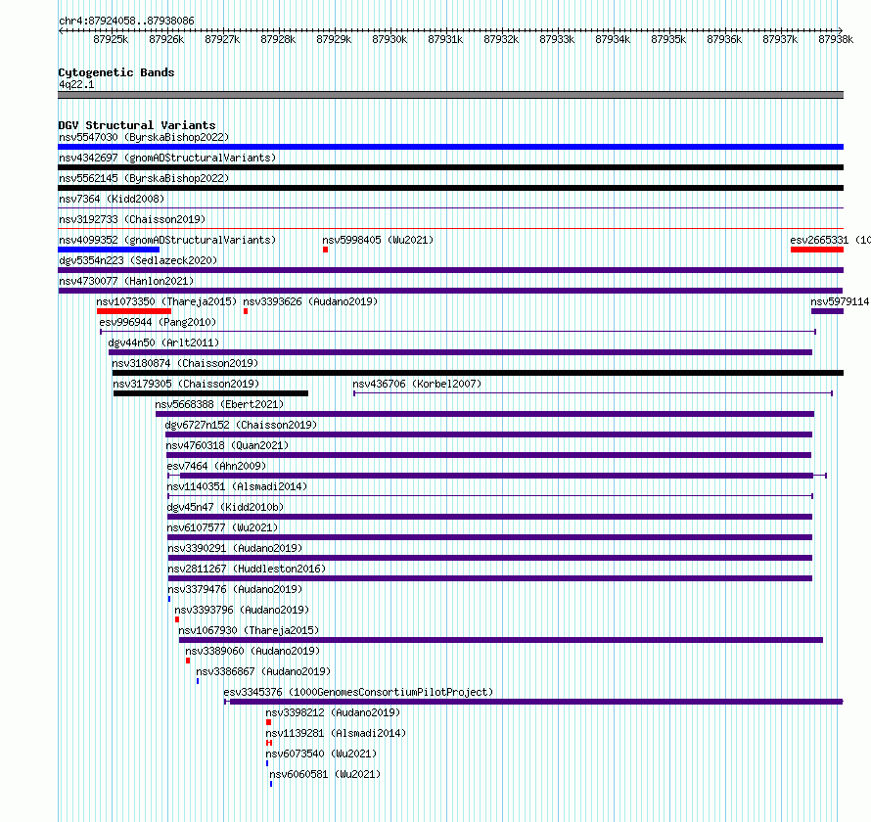Image resolution: width=871 pixels, height=822 pixels.
Task: Click the nsv5547030 (ByrskaBishop2022) label
Action: point(144,137)
